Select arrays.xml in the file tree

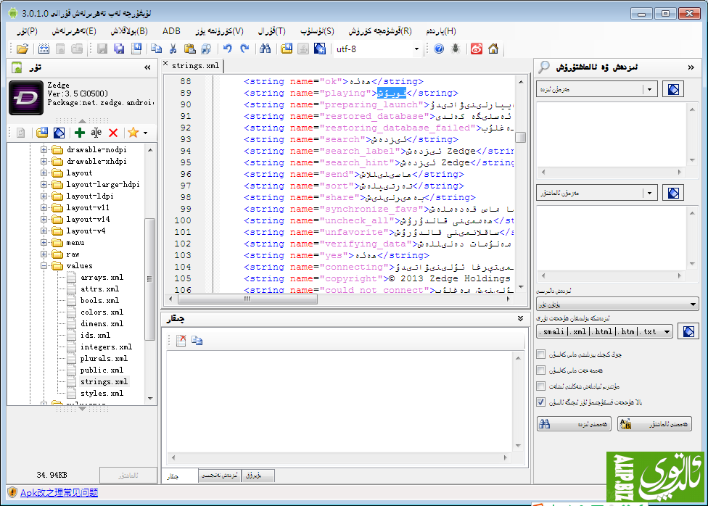pyautogui.click(x=102, y=278)
